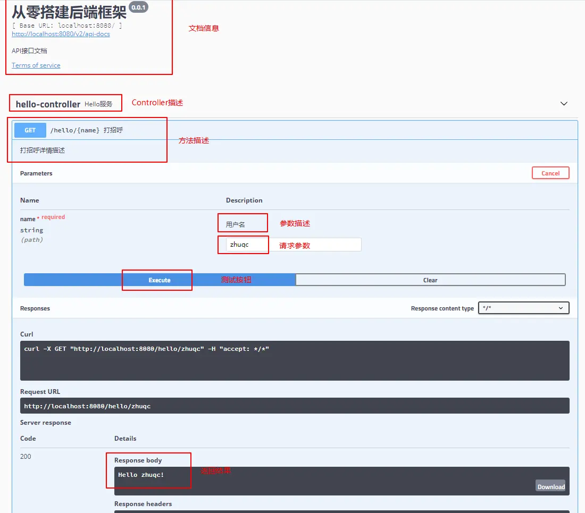
Task: Click the 打招呼详情描述 method description
Action: click(x=43, y=150)
